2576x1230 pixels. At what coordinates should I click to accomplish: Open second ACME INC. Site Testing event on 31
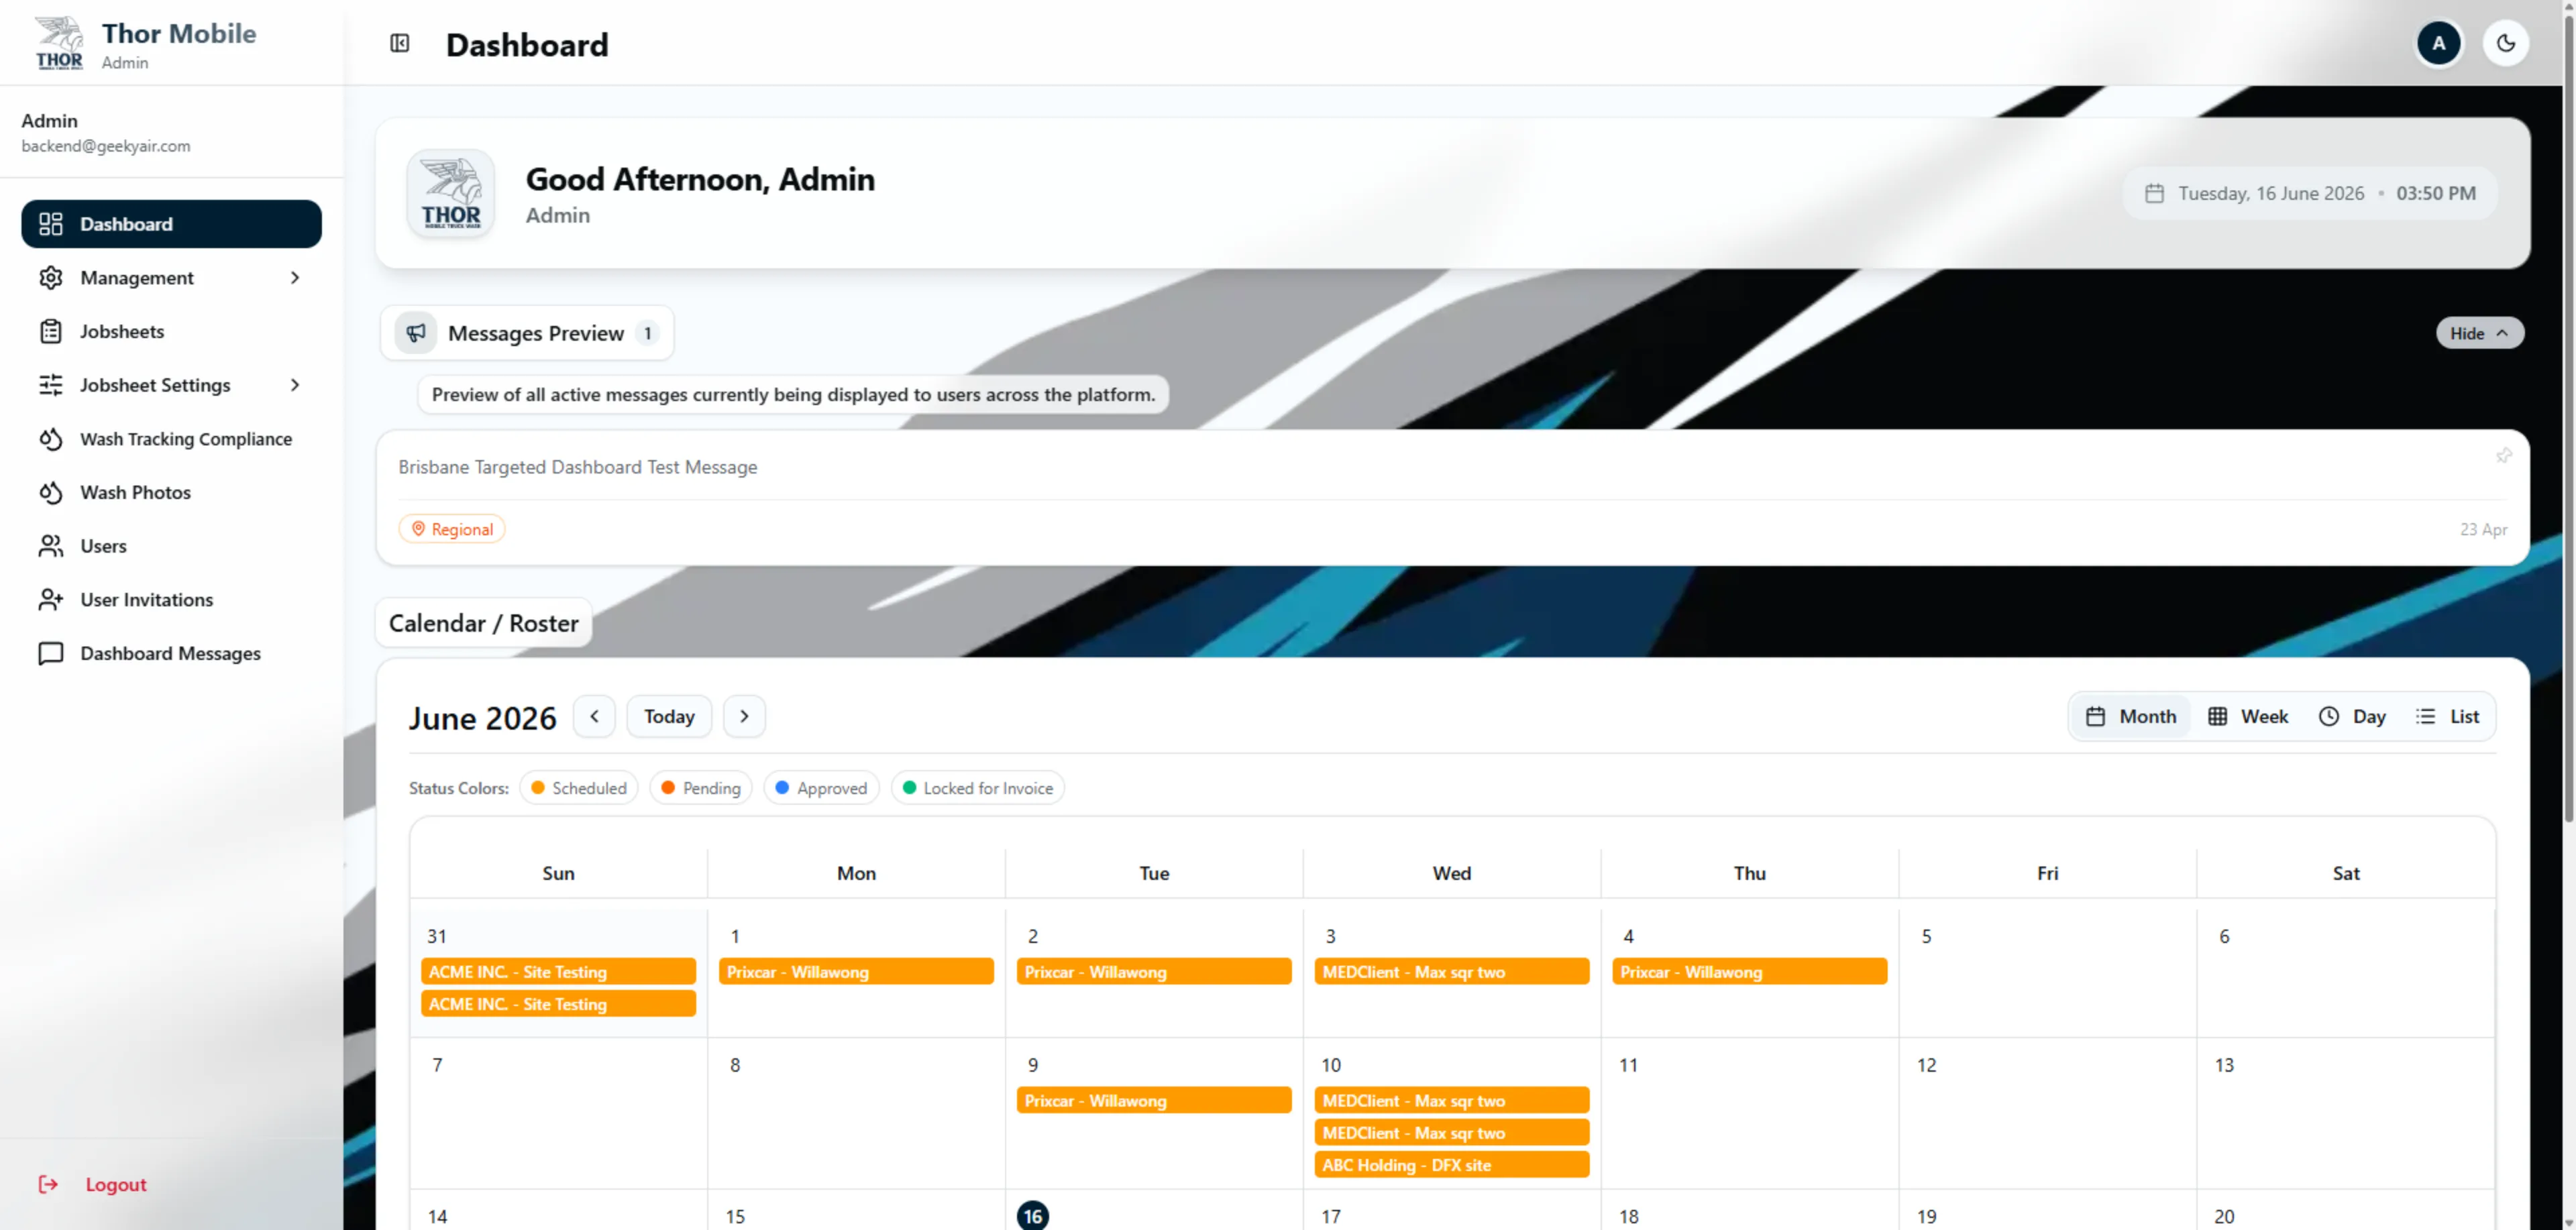(x=558, y=1004)
